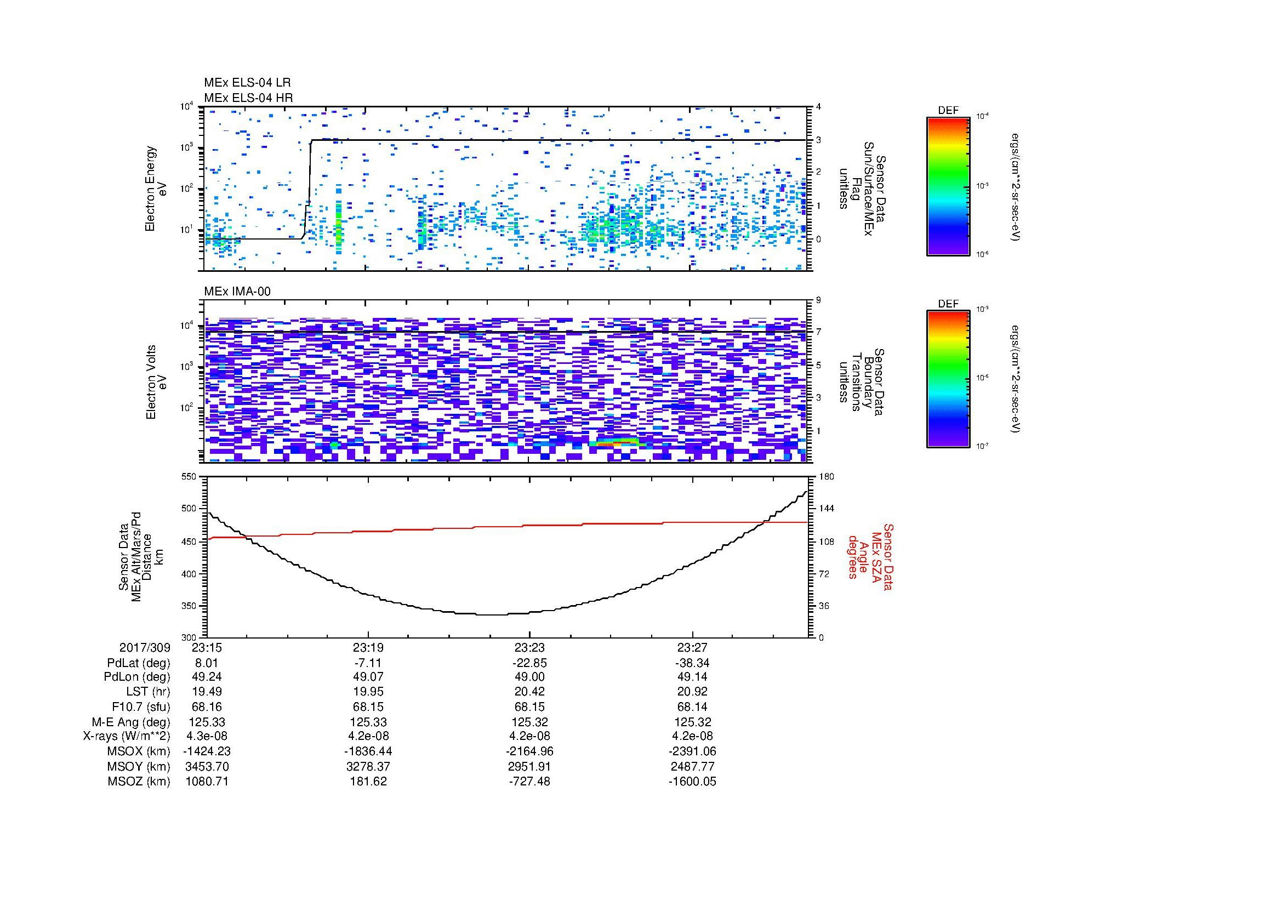This screenshot has height=906, width=1282.
Task: Click the M-E Ang value 125.32 under 23:27
Action: point(692,722)
